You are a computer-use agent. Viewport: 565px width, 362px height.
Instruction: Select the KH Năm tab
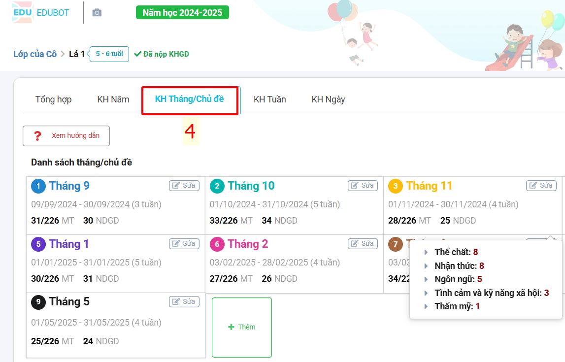(113, 99)
